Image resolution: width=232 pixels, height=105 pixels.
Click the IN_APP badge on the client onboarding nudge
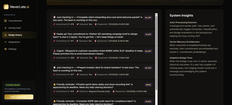tap(148, 18)
